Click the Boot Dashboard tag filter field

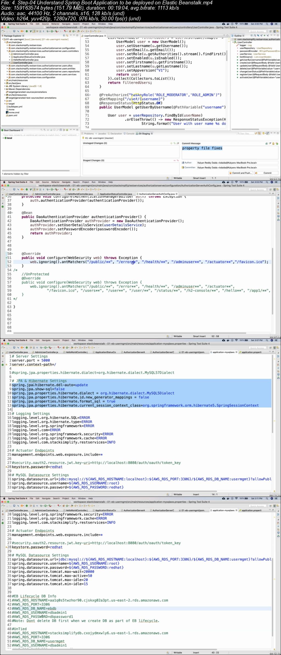coord(40,135)
